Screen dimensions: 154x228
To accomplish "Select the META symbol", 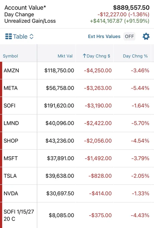I will [x=11, y=88].
